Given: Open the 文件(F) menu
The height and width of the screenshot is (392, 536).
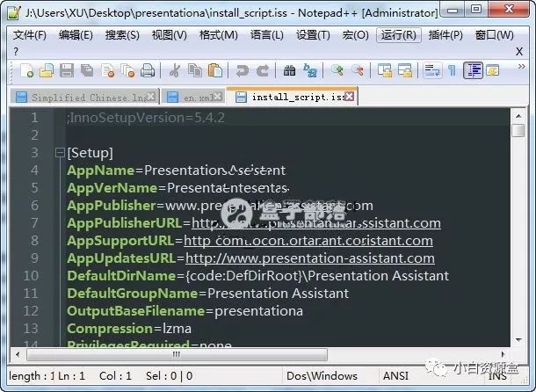Looking at the screenshot, I should [x=29, y=35].
